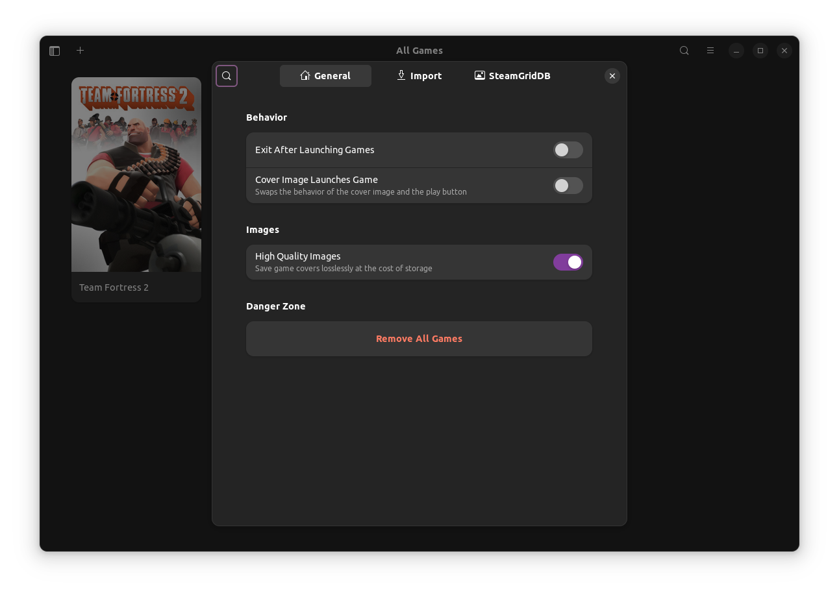Add a new game with the plus icon
The image size is (839, 595).
(80, 50)
